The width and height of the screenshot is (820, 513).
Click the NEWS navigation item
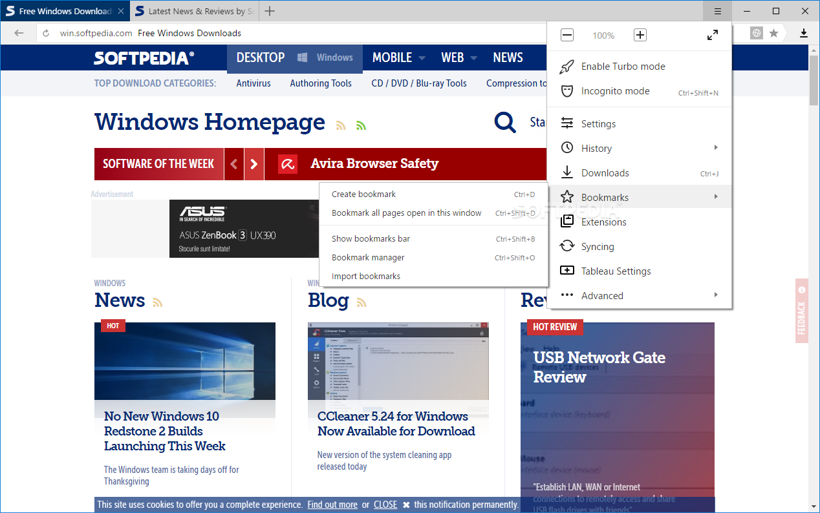(508, 58)
